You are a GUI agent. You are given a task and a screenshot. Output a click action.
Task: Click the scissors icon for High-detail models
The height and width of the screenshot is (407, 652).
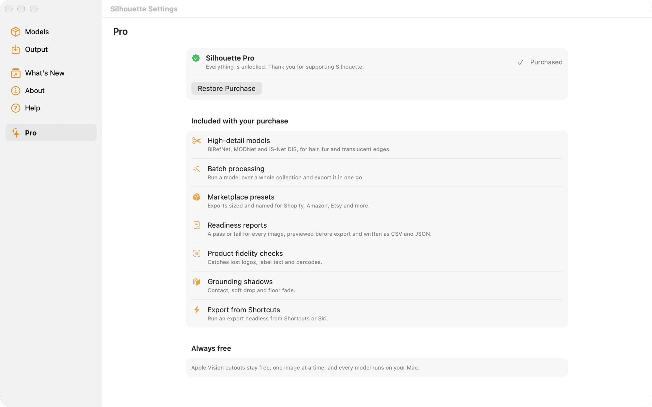[197, 141]
